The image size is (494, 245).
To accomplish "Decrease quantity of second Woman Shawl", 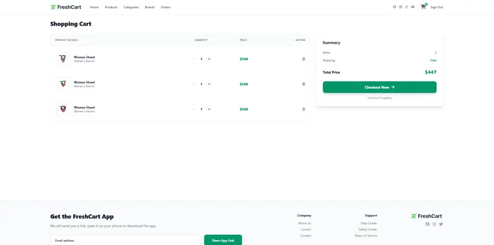I will [194, 84].
